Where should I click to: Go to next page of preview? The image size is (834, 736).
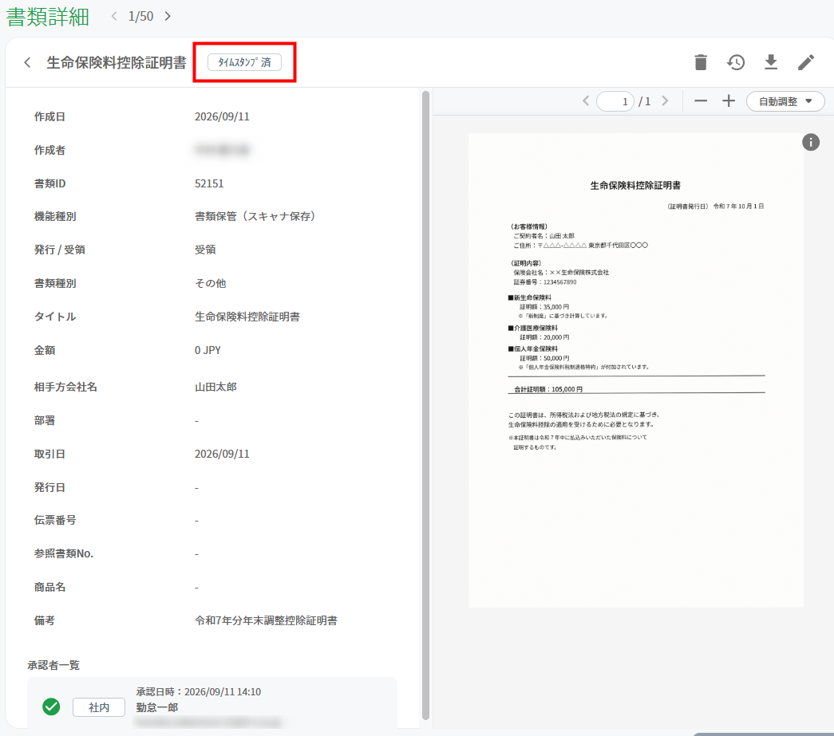(x=665, y=101)
